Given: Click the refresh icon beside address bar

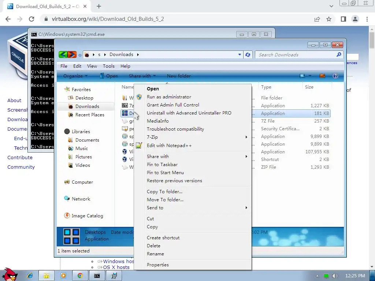Looking at the screenshot, I should point(248,55).
